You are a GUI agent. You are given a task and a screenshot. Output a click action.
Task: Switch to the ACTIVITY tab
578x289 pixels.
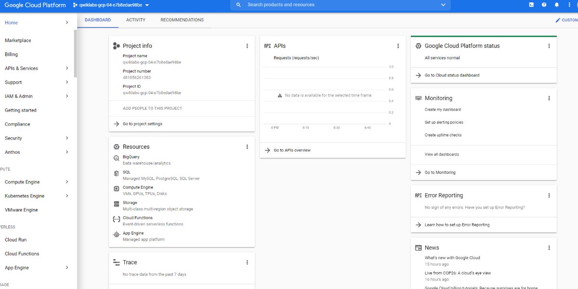click(x=135, y=20)
